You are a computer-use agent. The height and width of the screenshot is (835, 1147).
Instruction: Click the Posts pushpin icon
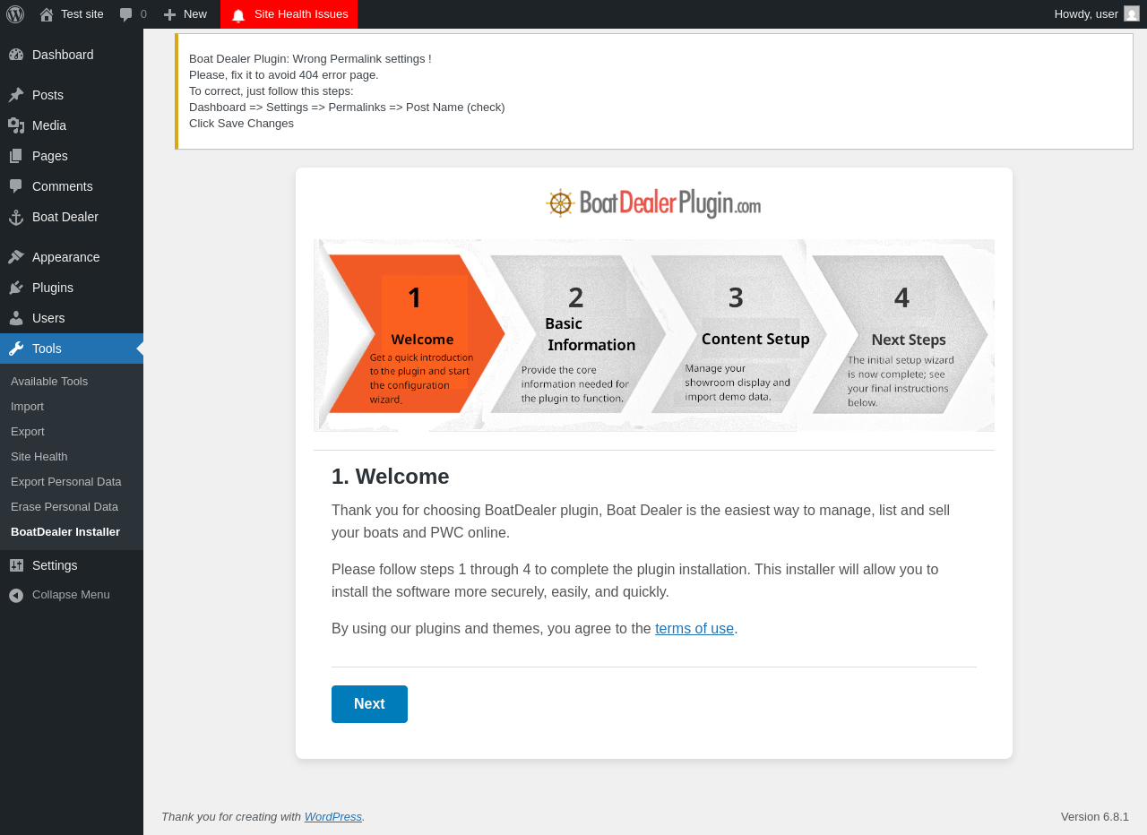coord(16,95)
